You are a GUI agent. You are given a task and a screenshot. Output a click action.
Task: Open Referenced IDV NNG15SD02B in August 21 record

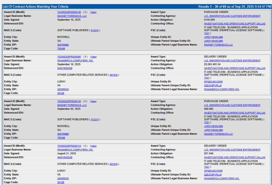pos(65,157)
